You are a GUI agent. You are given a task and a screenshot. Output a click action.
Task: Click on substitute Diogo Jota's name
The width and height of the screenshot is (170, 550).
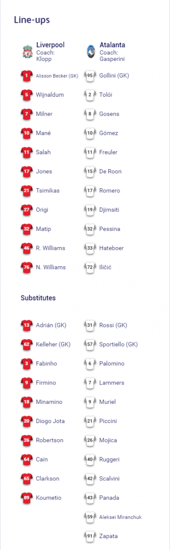click(50, 421)
